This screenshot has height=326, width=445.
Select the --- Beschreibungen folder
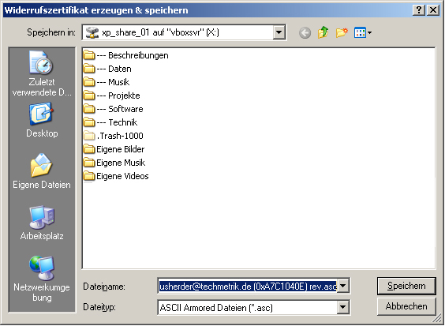coord(126,55)
